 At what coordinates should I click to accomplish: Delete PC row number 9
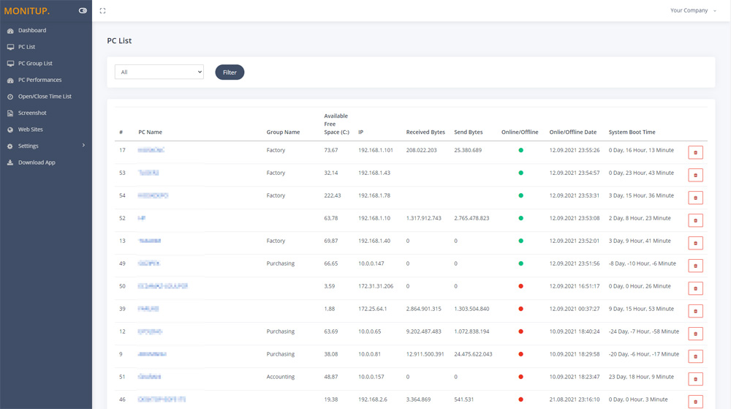pos(695,356)
